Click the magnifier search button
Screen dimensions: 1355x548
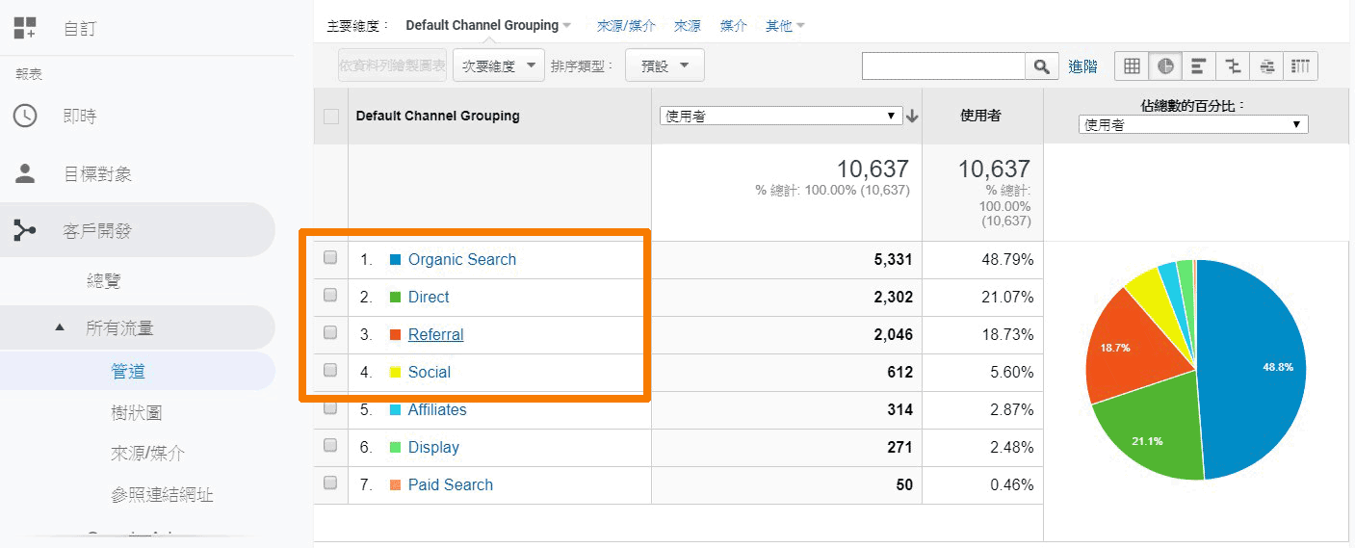click(1040, 65)
